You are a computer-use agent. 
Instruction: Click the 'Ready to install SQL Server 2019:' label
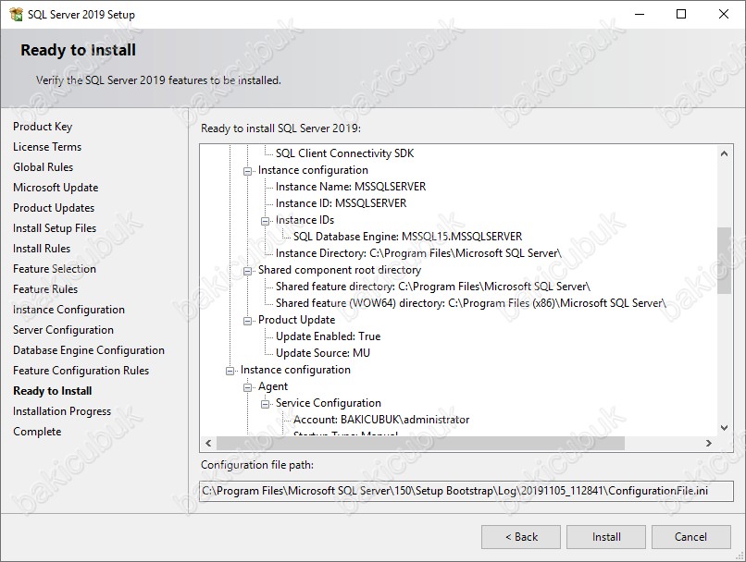[280, 128]
